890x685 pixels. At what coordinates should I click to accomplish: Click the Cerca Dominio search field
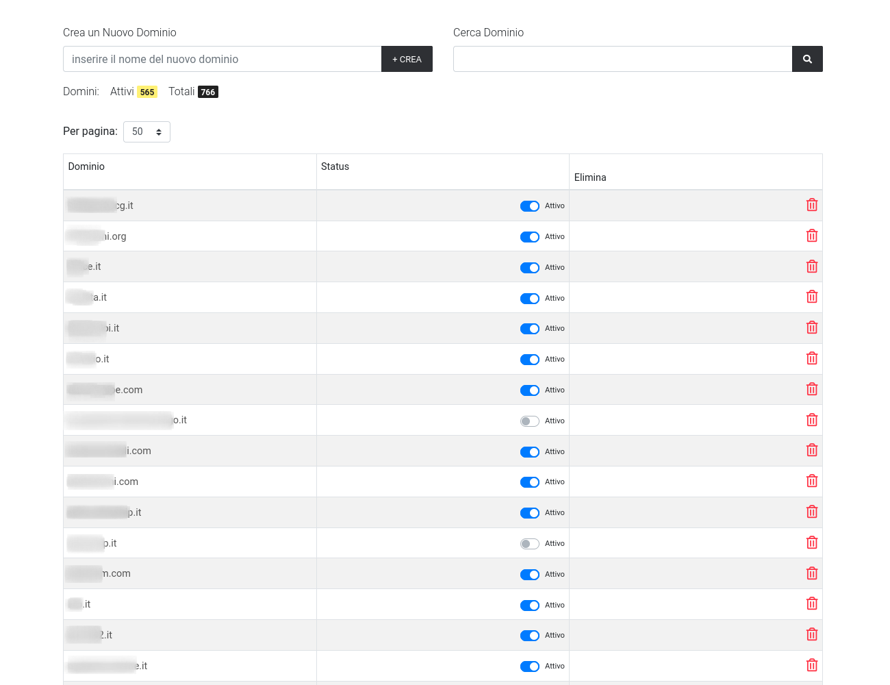click(x=622, y=59)
